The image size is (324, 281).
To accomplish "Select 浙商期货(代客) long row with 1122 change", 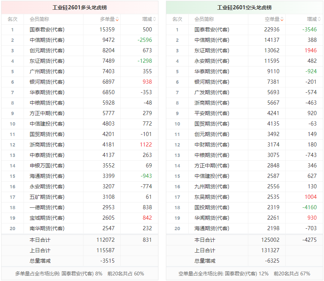I will pyautogui.click(x=80, y=145).
